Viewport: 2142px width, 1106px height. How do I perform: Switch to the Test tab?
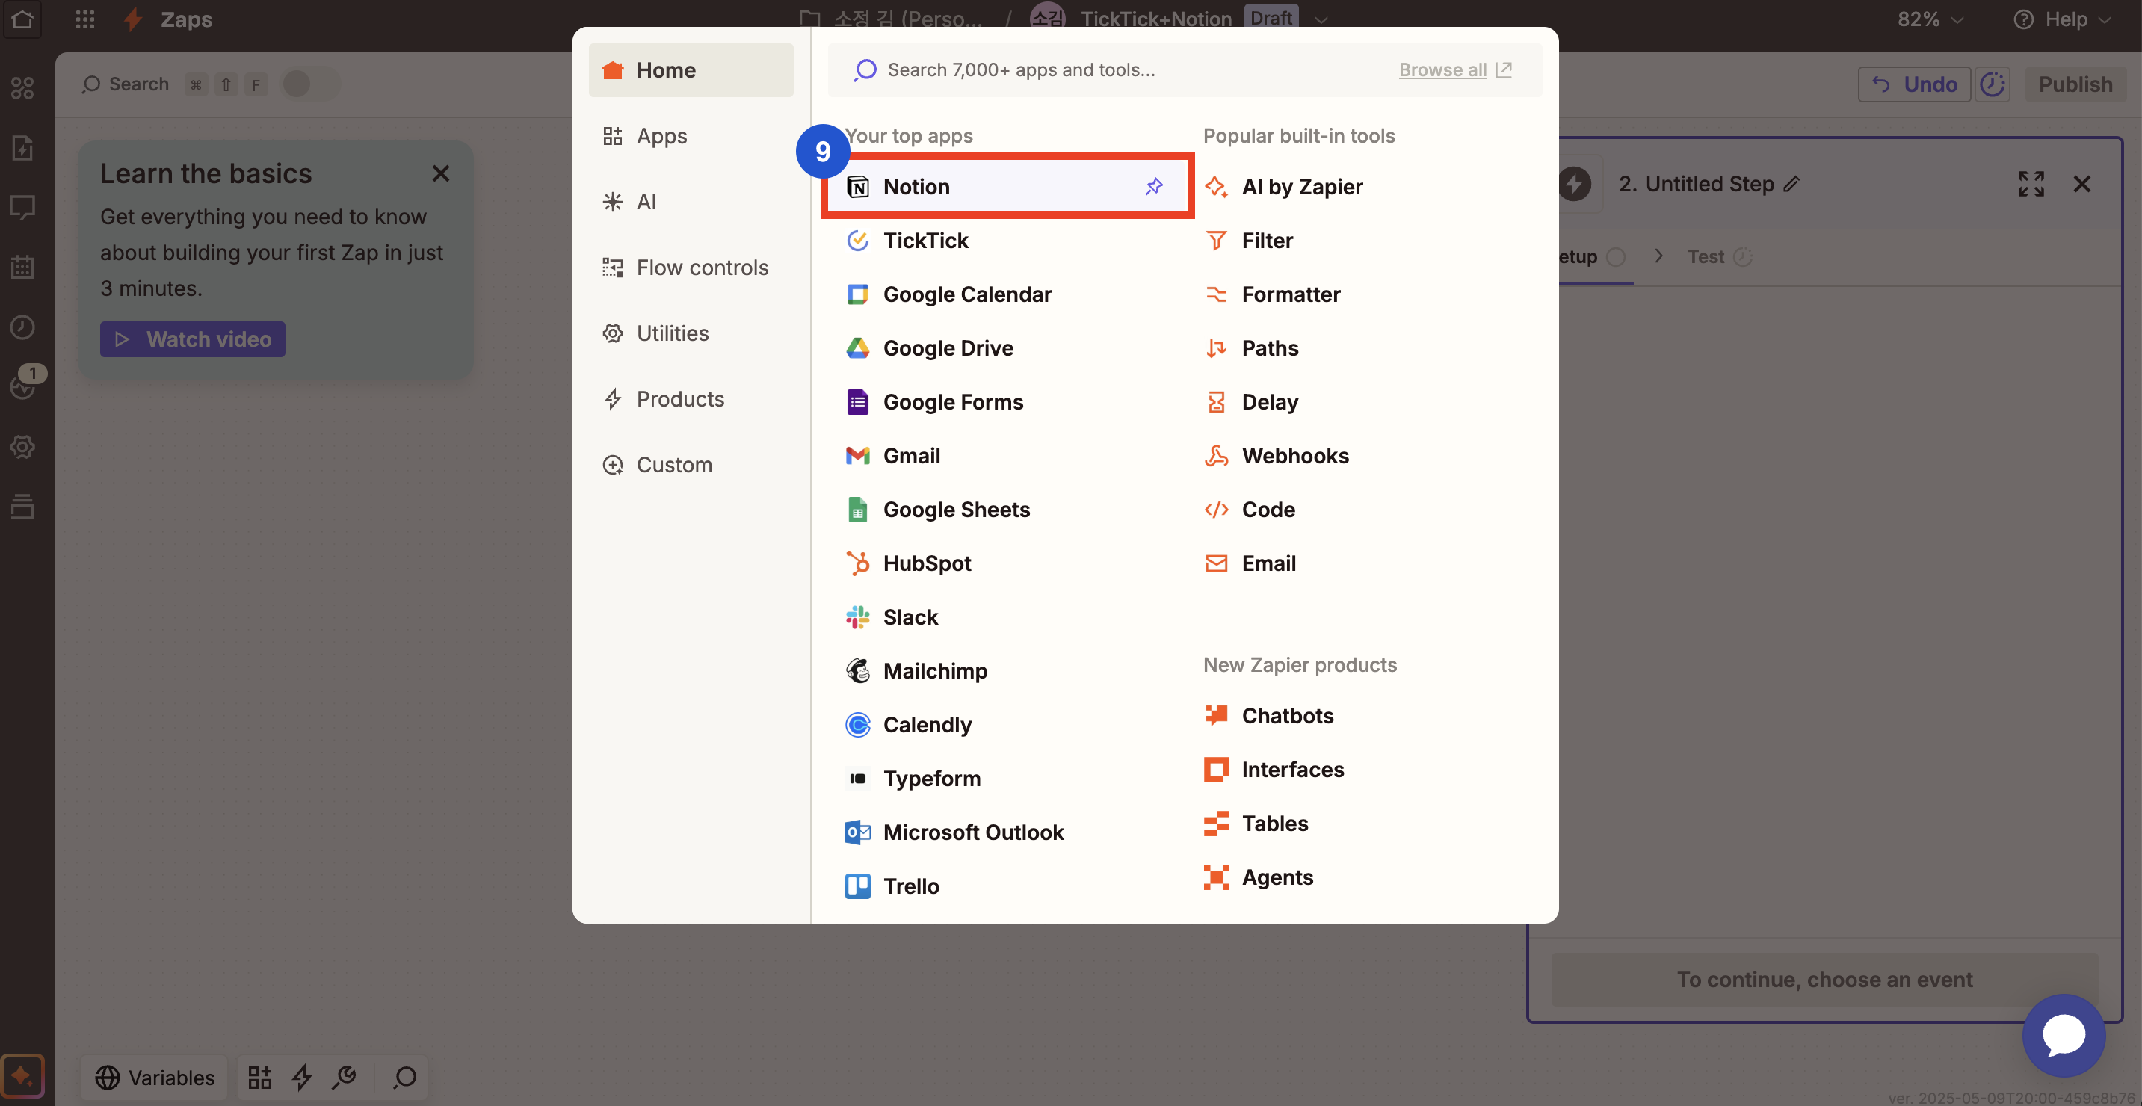1718,256
